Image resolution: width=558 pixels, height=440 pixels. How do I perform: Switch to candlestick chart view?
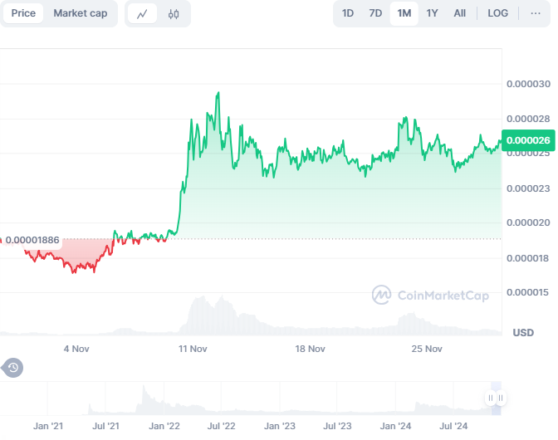pos(173,13)
